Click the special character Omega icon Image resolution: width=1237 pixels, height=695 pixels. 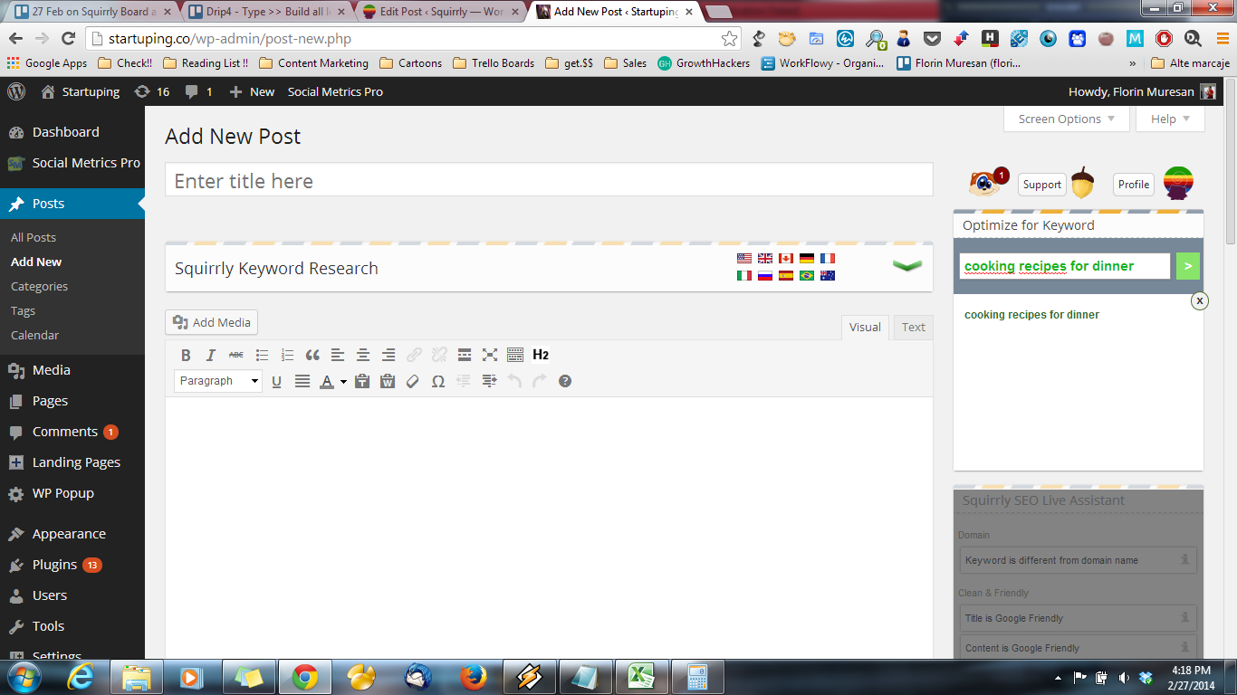(438, 381)
